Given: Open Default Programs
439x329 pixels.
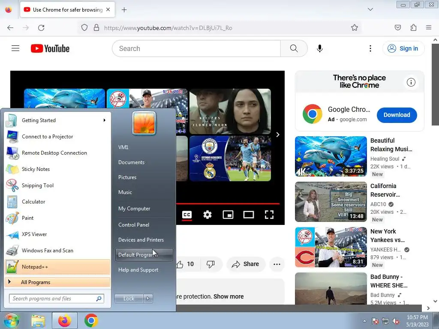Looking at the screenshot, I should tap(144, 254).
